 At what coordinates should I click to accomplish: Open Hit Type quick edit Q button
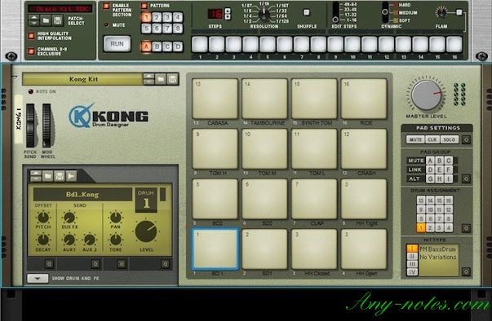466,271
